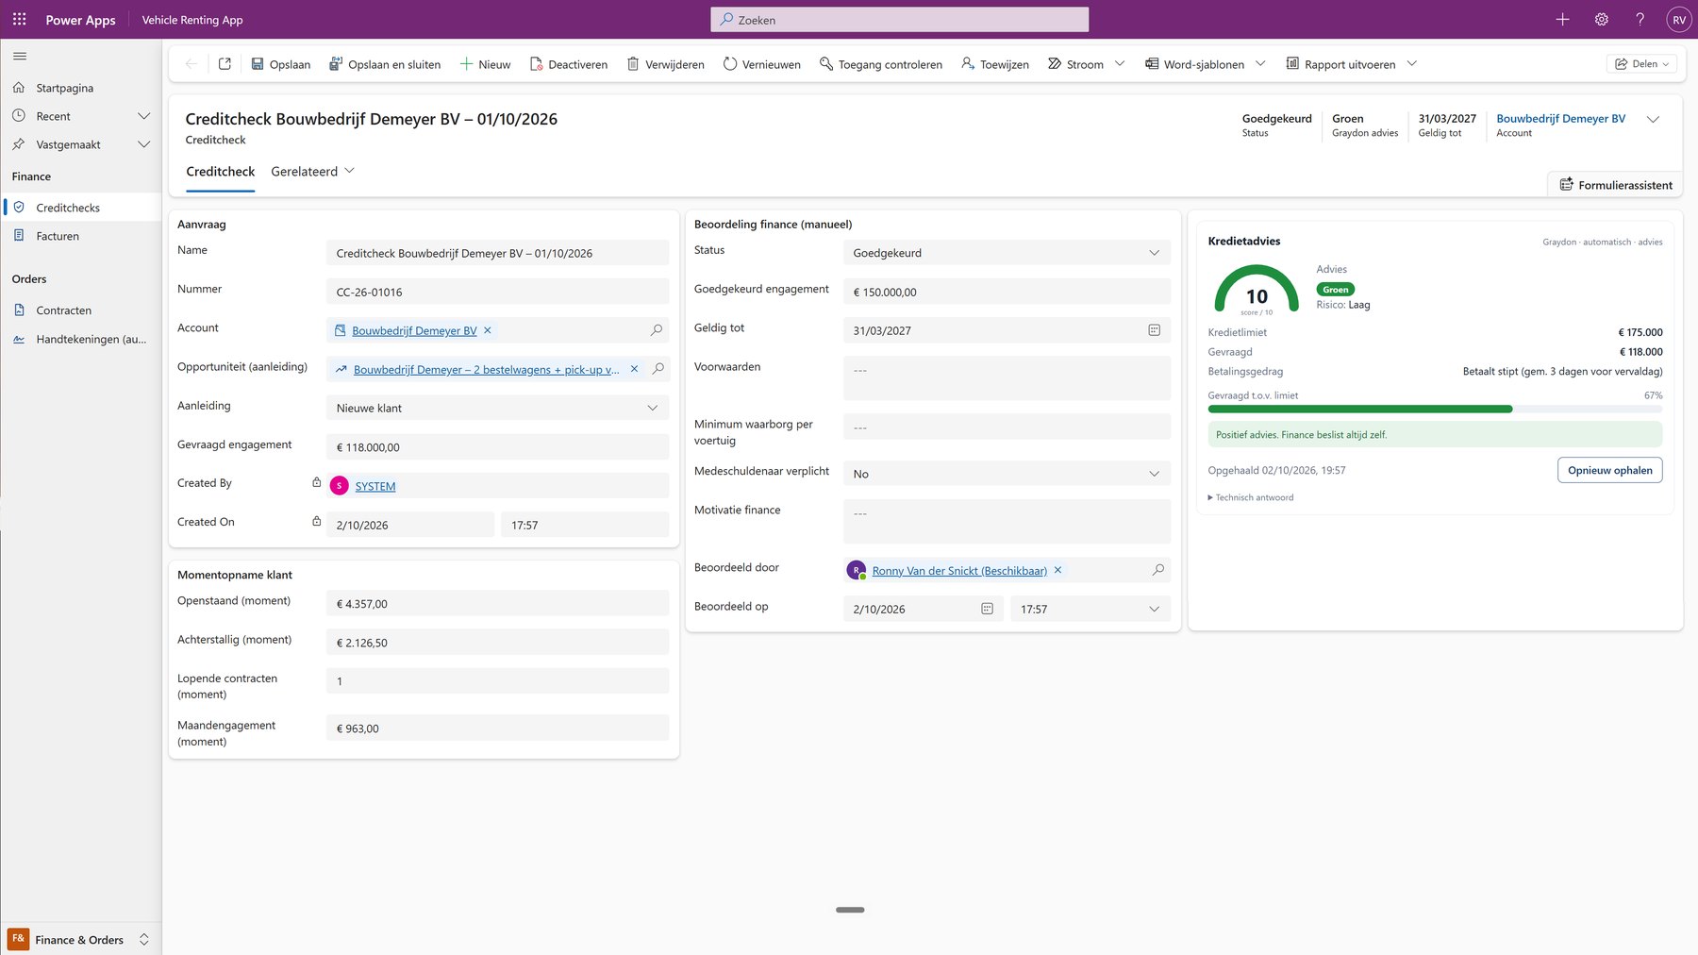
Task: Open the Gerelateerd tab dropdown
Action: [x=312, y=171]
